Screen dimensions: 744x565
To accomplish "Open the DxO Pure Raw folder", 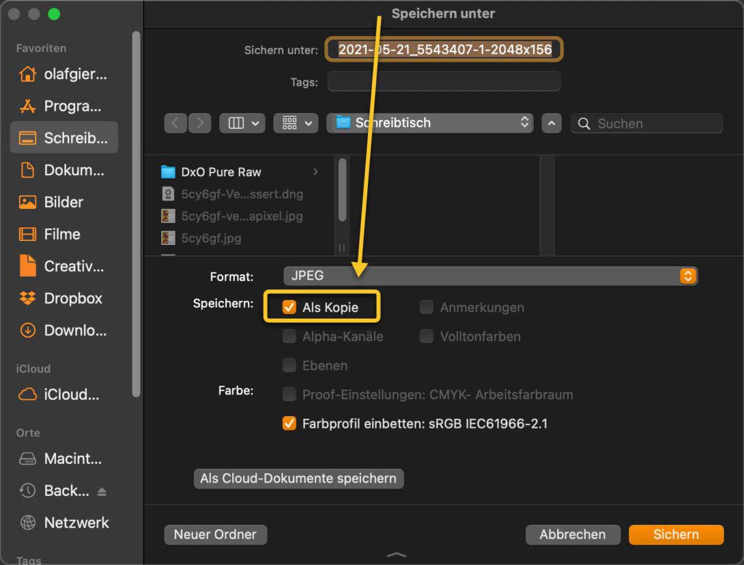I will pos(221,172).
